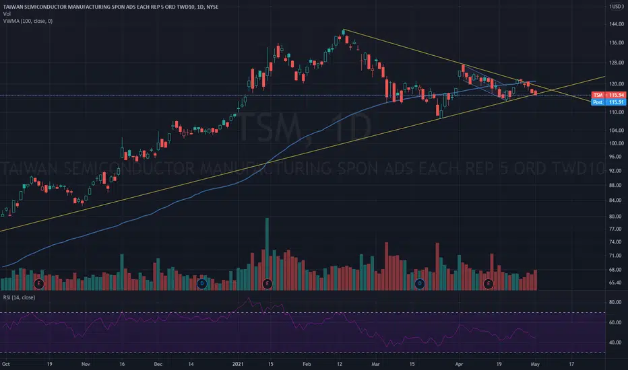Click 120.00 on the price axis
This screenshot has height=370, width=628.
coord(617,84)
